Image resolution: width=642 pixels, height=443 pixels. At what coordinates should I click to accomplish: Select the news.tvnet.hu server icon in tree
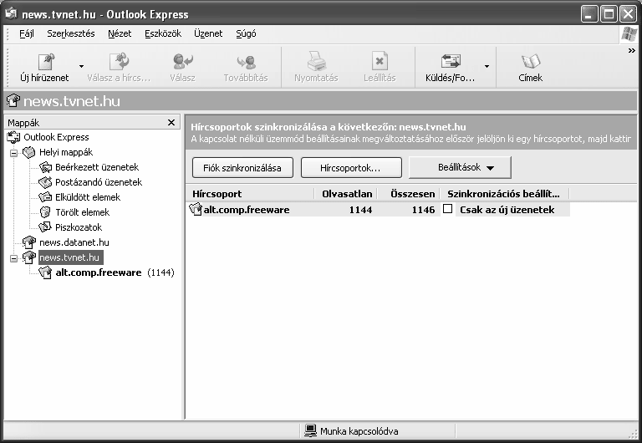[29, 257]
